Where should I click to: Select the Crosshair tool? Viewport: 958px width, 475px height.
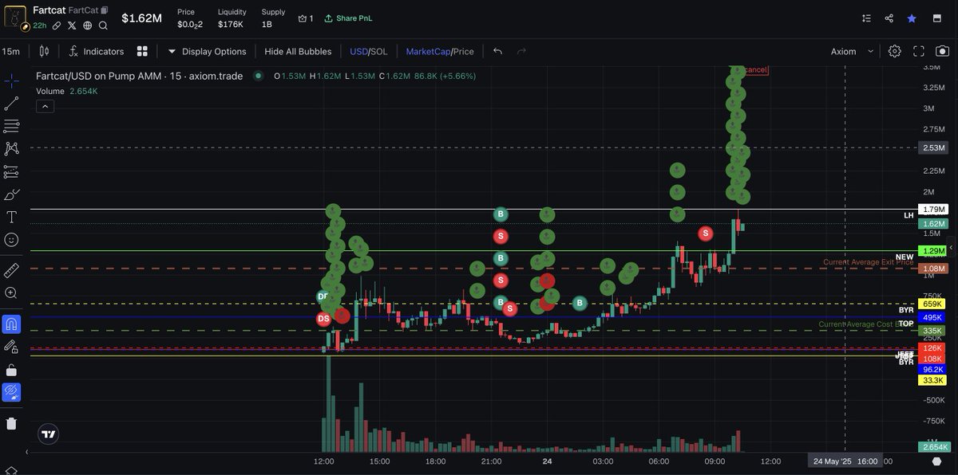point(10,81)
